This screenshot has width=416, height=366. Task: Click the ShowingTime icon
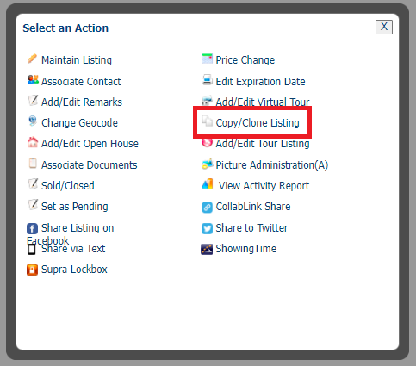point(207,249)
